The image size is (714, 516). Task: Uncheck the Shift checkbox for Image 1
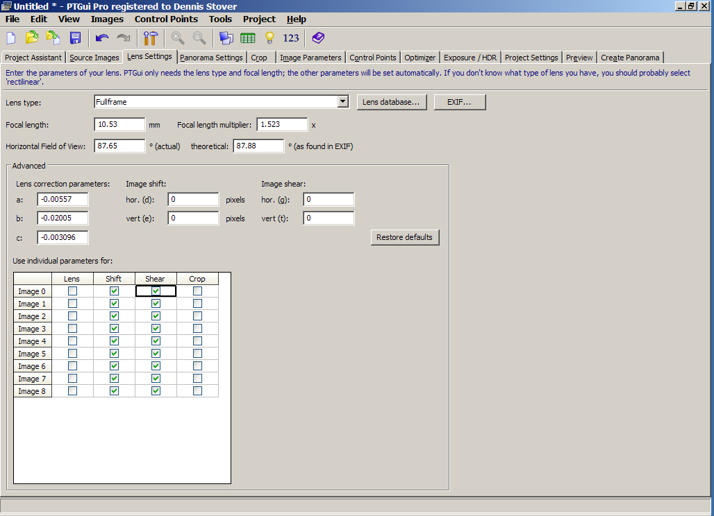coord(115,303)
